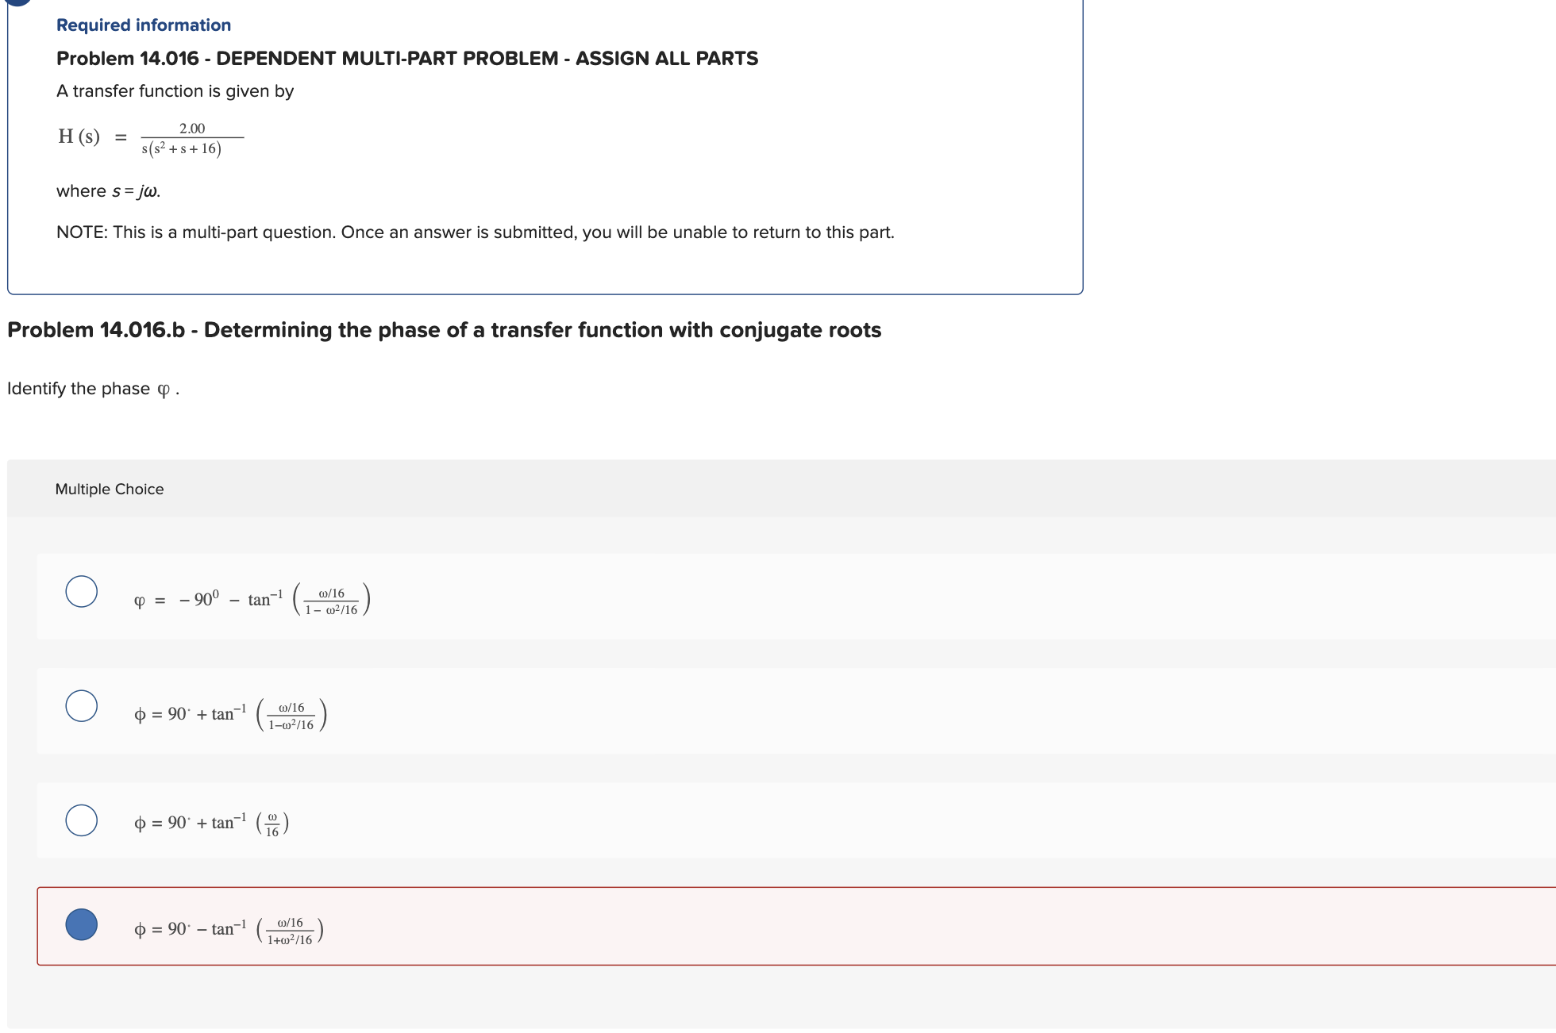Click the where s = jω statement
Image resolution: width=1556 pixels, height=1033 pixels.
108,190
